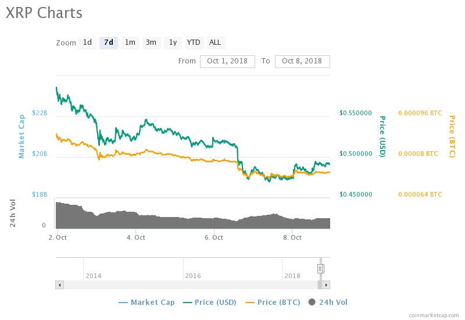Click the navigator scroll left arrow
The width and height of the screenshot is (465, 320).
(x=60, y=285)
